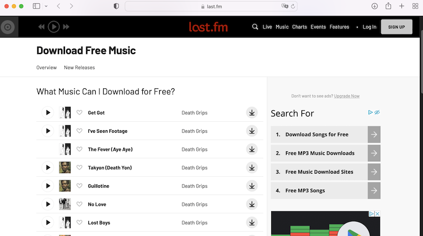
Task: Love the track No Love
Action: (x=80, y=204)
